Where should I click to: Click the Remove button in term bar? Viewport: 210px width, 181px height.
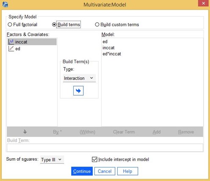[186, 132]
